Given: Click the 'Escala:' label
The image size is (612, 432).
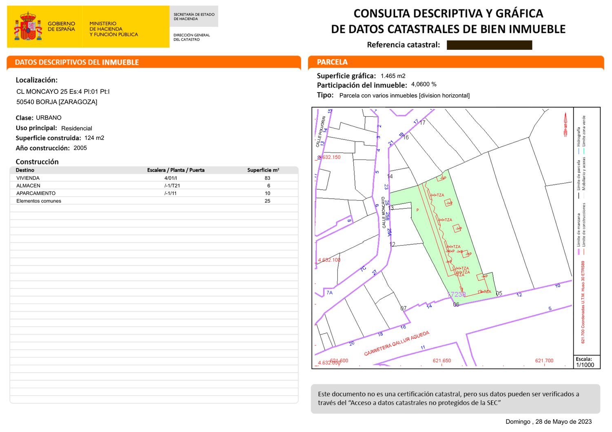Looking at the screenshot, I should [584, 359].
